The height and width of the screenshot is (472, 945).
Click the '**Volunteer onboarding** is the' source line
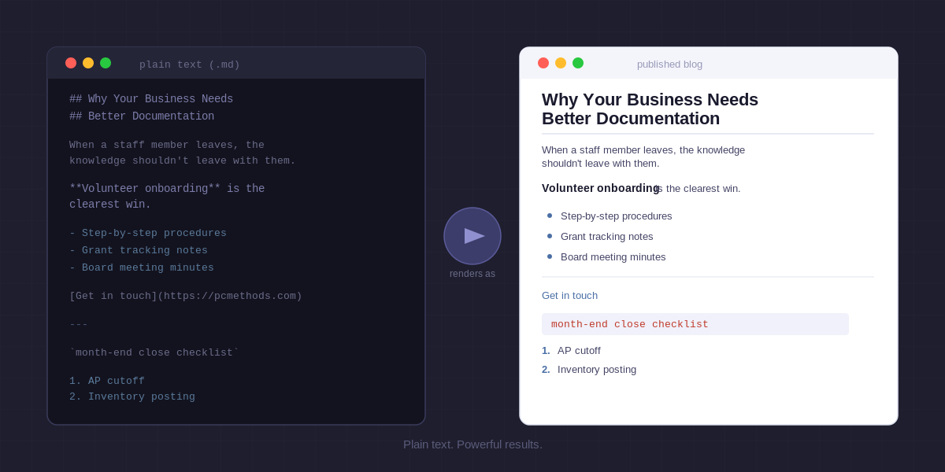click(x=167, y=189)
